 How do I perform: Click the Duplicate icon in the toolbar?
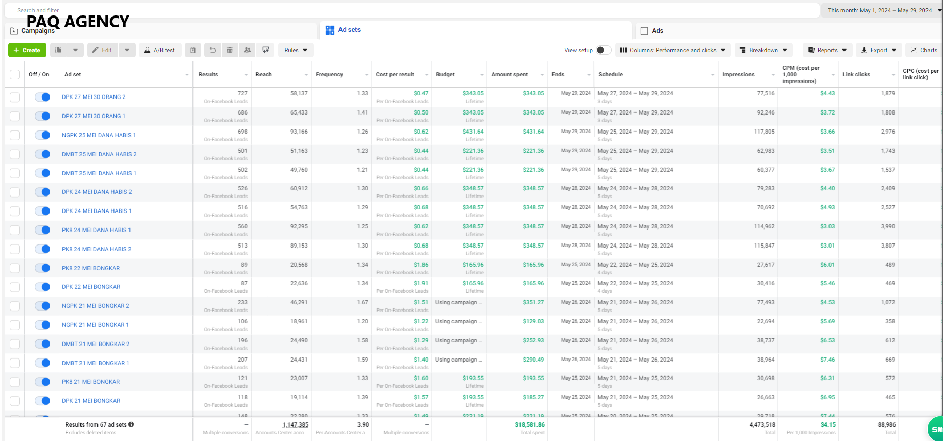click(x=59, y=50)
